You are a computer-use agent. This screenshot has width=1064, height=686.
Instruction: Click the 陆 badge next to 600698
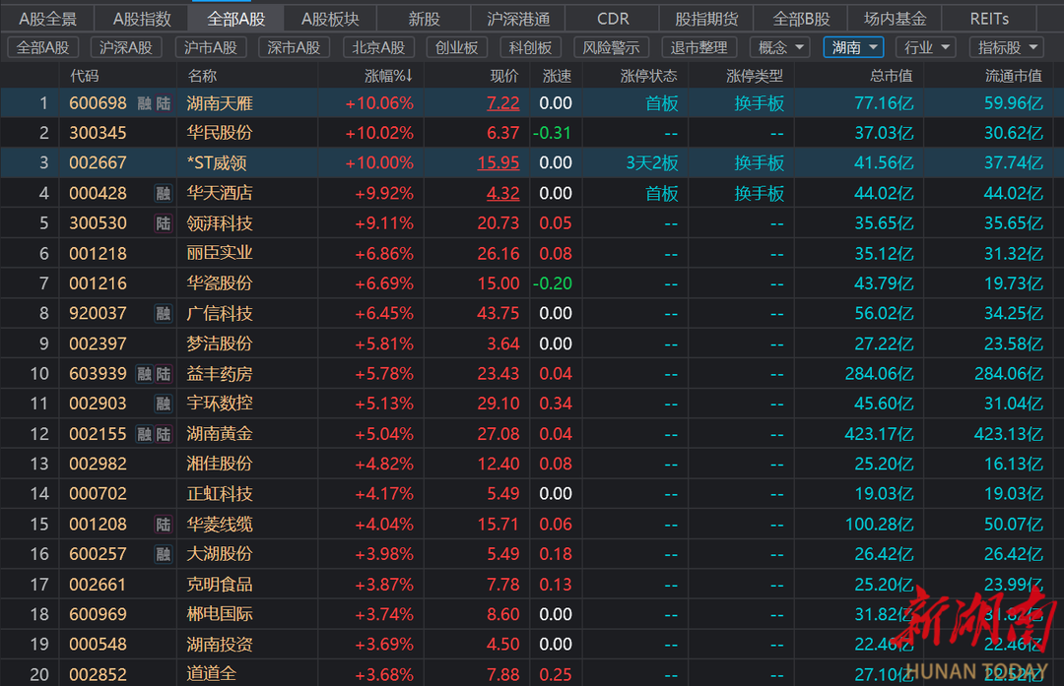click(164, 103)
